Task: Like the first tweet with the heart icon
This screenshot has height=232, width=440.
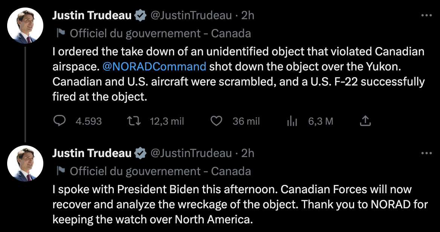Action: (x=216, y=121)
